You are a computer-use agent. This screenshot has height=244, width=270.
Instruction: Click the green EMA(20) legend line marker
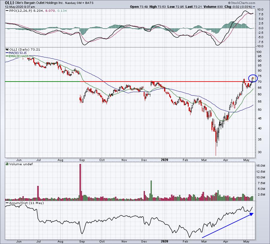click(x=7, y=56)
